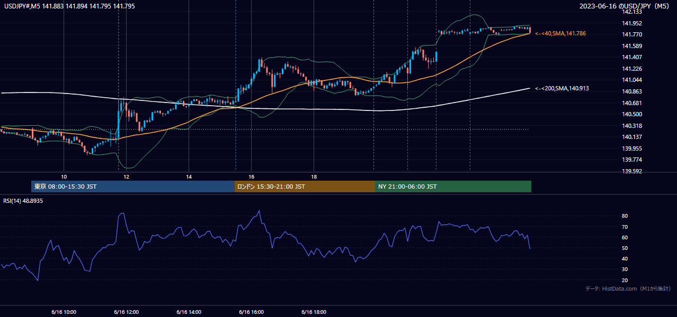
Task: Click the USDJPY#,M5 chart header text
Action: point(69,6)
